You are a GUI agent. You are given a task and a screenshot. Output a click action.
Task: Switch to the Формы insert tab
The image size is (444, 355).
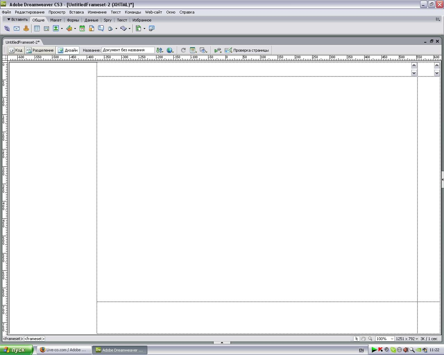[x=73, y=20]
